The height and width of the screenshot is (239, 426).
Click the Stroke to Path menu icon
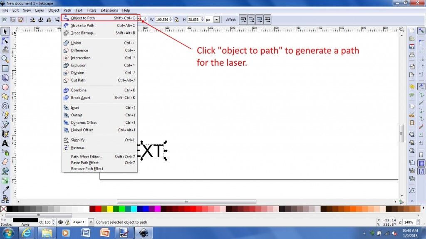pos(66,26)
